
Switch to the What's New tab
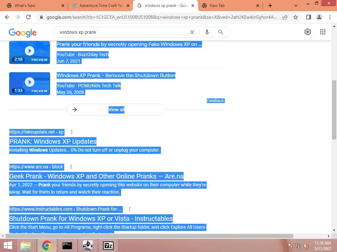pyautogui.click(x=32, y=6)
